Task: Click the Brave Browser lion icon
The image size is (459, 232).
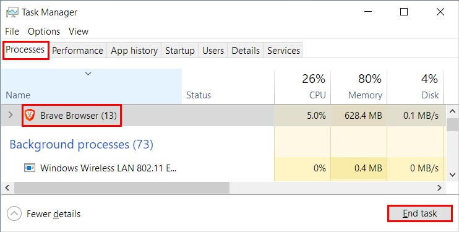Action: pyautogui.click(x=30, y=115)
